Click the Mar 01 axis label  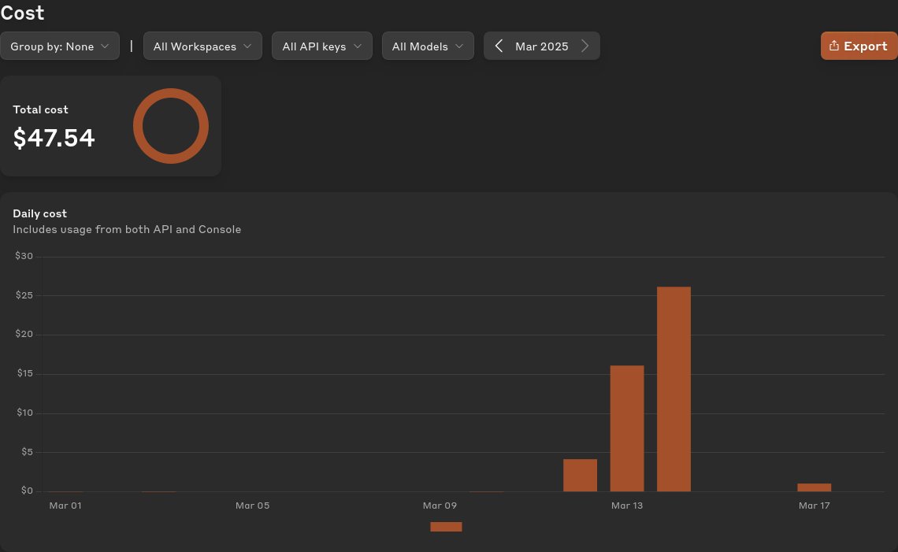pyautogui.click(x=65, y=506)
